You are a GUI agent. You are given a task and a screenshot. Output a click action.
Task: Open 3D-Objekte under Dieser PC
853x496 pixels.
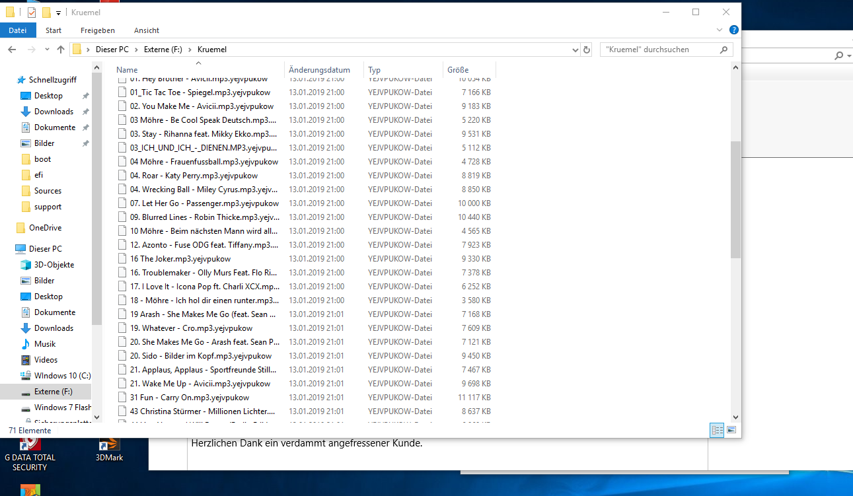click(x=54, y=265)
